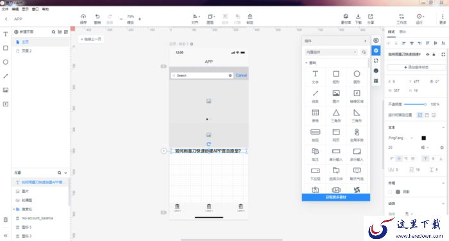The image size is (449, 241).
Task: Add the Button widget from components panel
Action: point(316,135)
